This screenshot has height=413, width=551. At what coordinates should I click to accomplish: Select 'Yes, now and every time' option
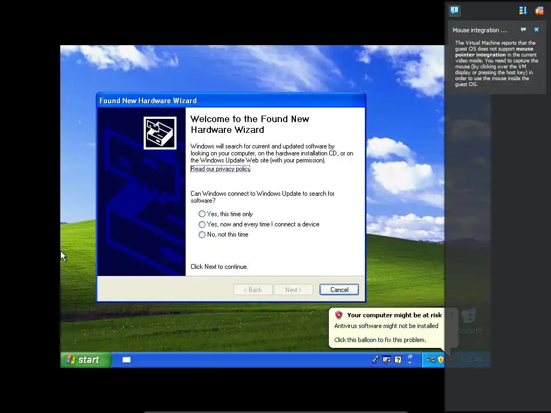[x=259, y=224]
